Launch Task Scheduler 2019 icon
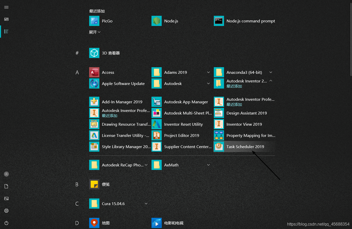Screen dimensions: 352x229 pos(219,147)
